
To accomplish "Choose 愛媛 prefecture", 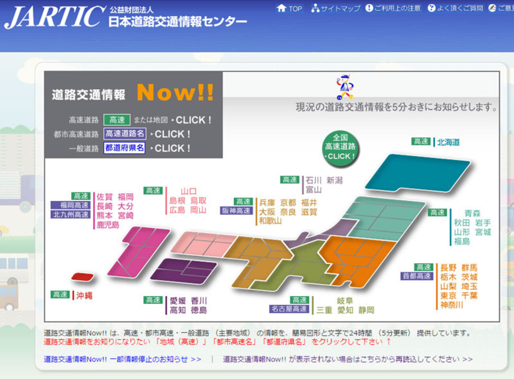I will tap(178, 301).
